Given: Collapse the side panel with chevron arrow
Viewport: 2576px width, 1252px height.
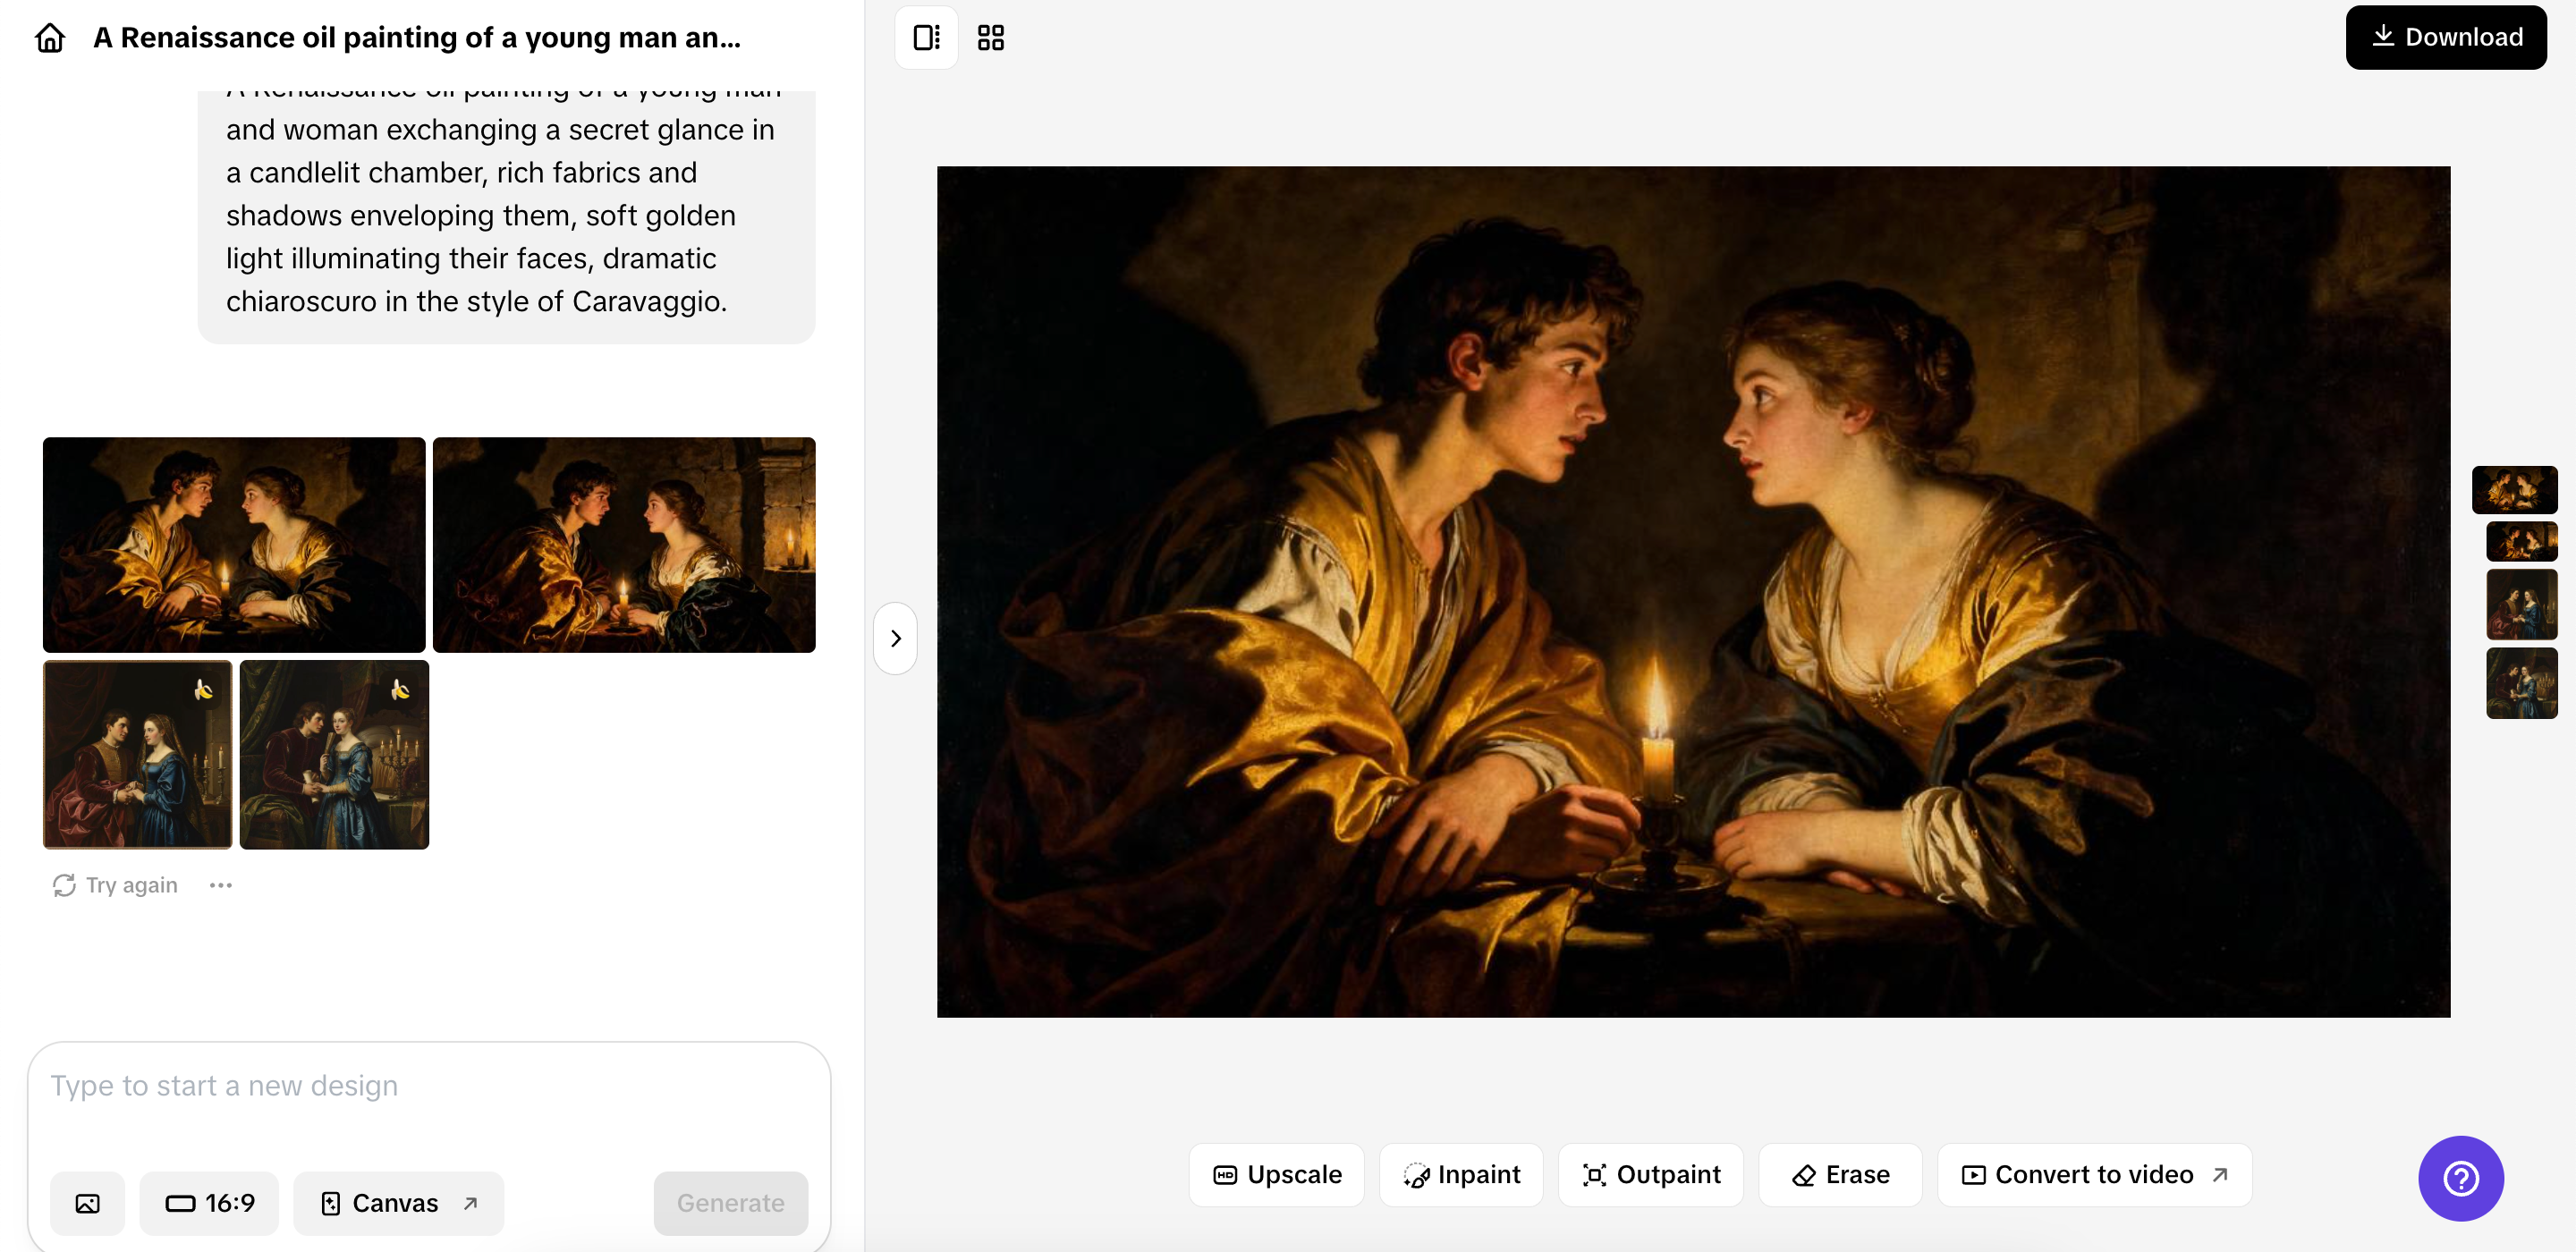Looking at the screenshot, I should pyautogui.click(x=895, y=638).
